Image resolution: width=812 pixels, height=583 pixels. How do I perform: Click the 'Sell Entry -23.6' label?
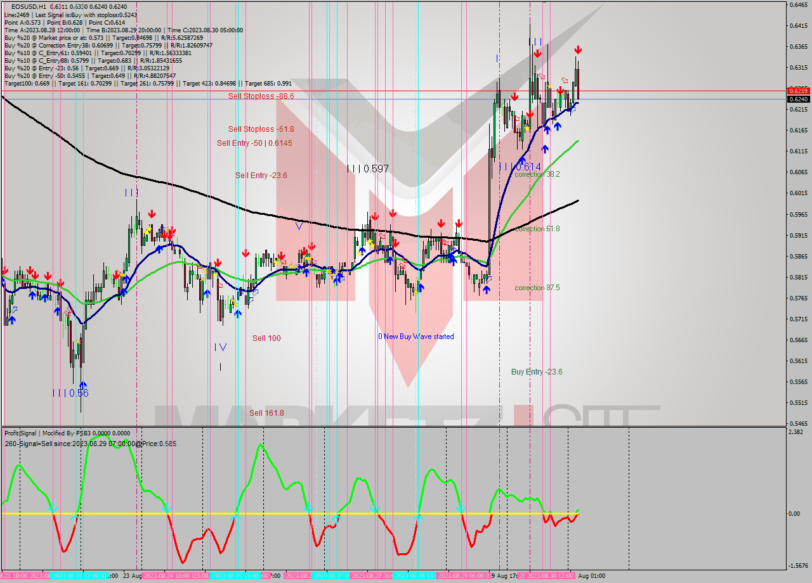(x=261, y=175)
